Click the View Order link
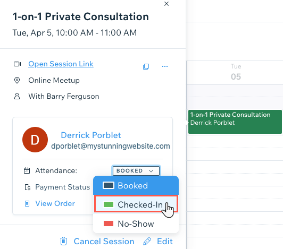This screenshot has width=283, height=249. pyautogui.click(x=55, y=203)
